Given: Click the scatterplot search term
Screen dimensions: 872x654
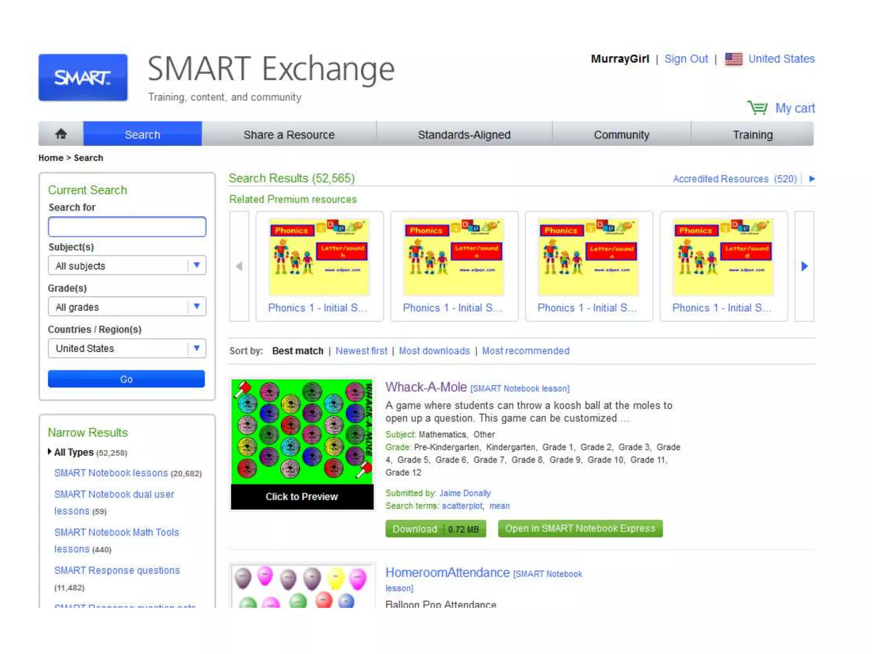Looking at the screenshot, I should 462,506.
